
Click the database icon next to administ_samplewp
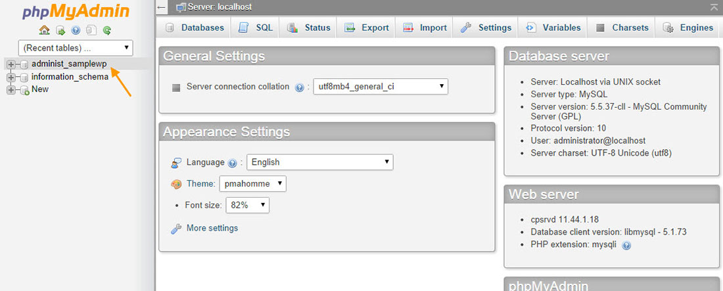(24, 64)
